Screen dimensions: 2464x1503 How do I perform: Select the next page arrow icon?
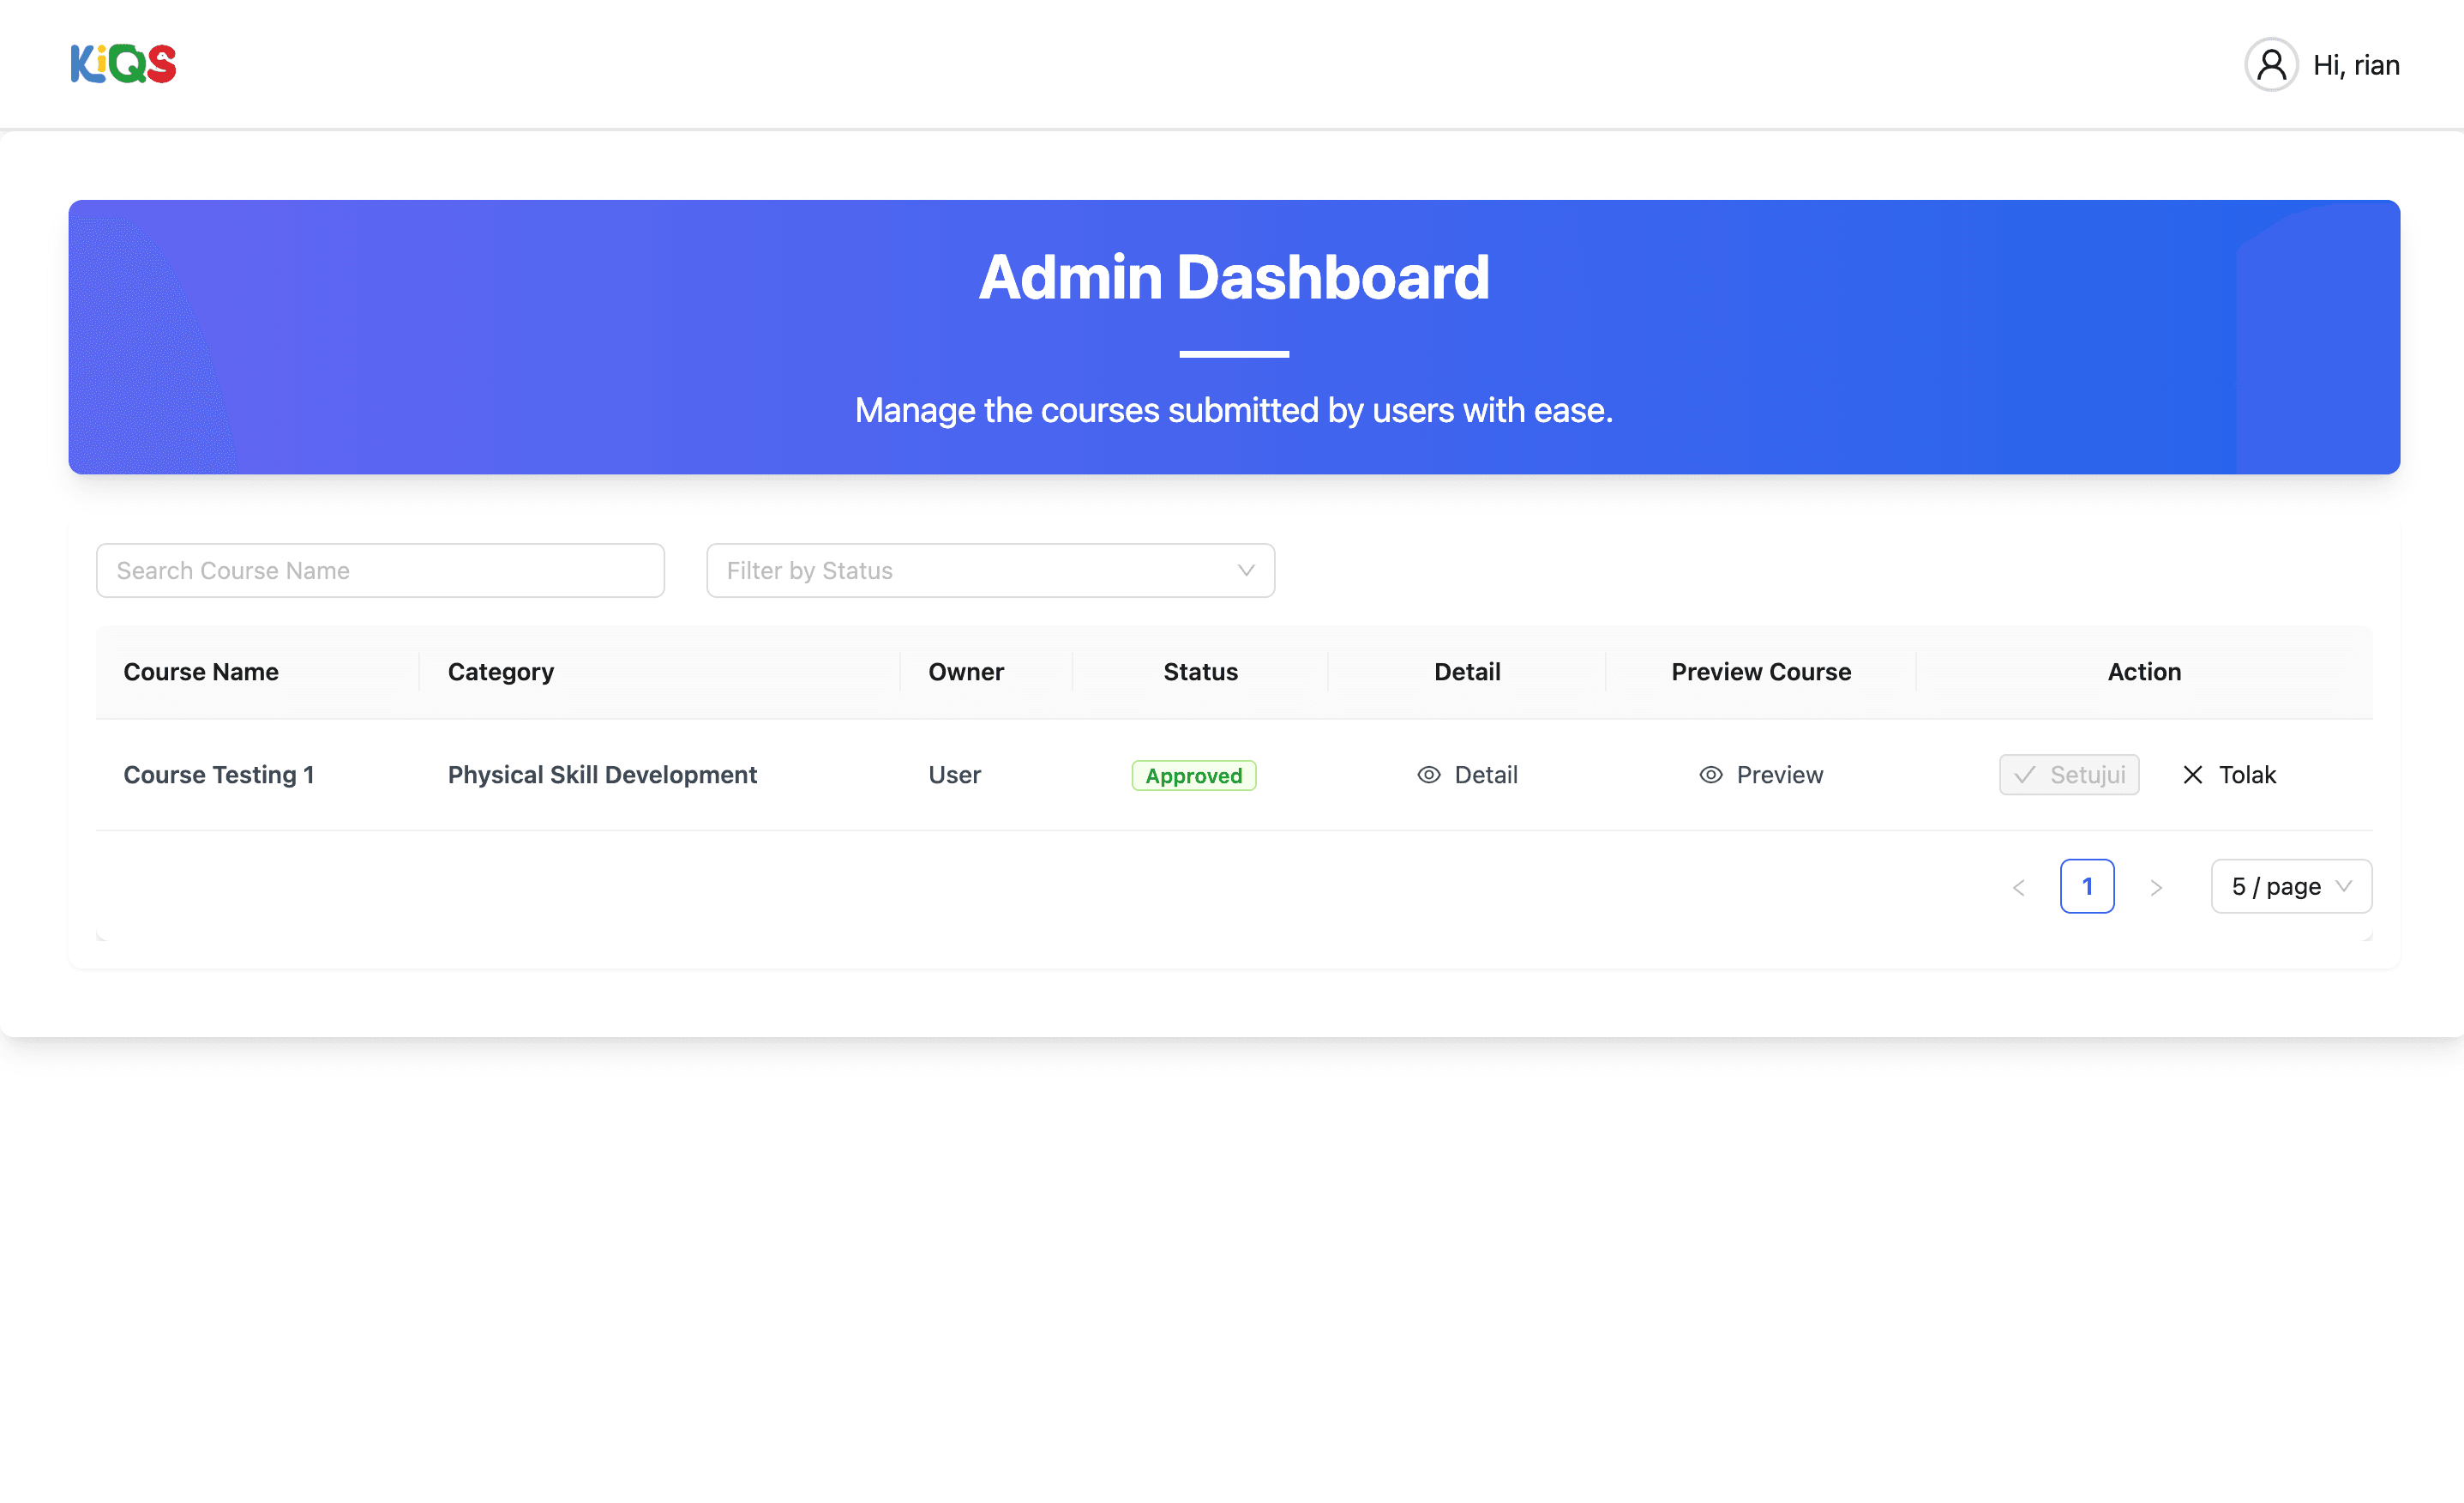pyautogui.click(x=2157, y=885)
